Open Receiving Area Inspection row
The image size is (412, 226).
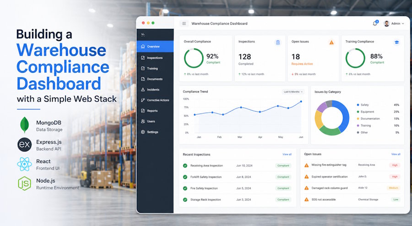pyautogui.click(x=237, y=166)
